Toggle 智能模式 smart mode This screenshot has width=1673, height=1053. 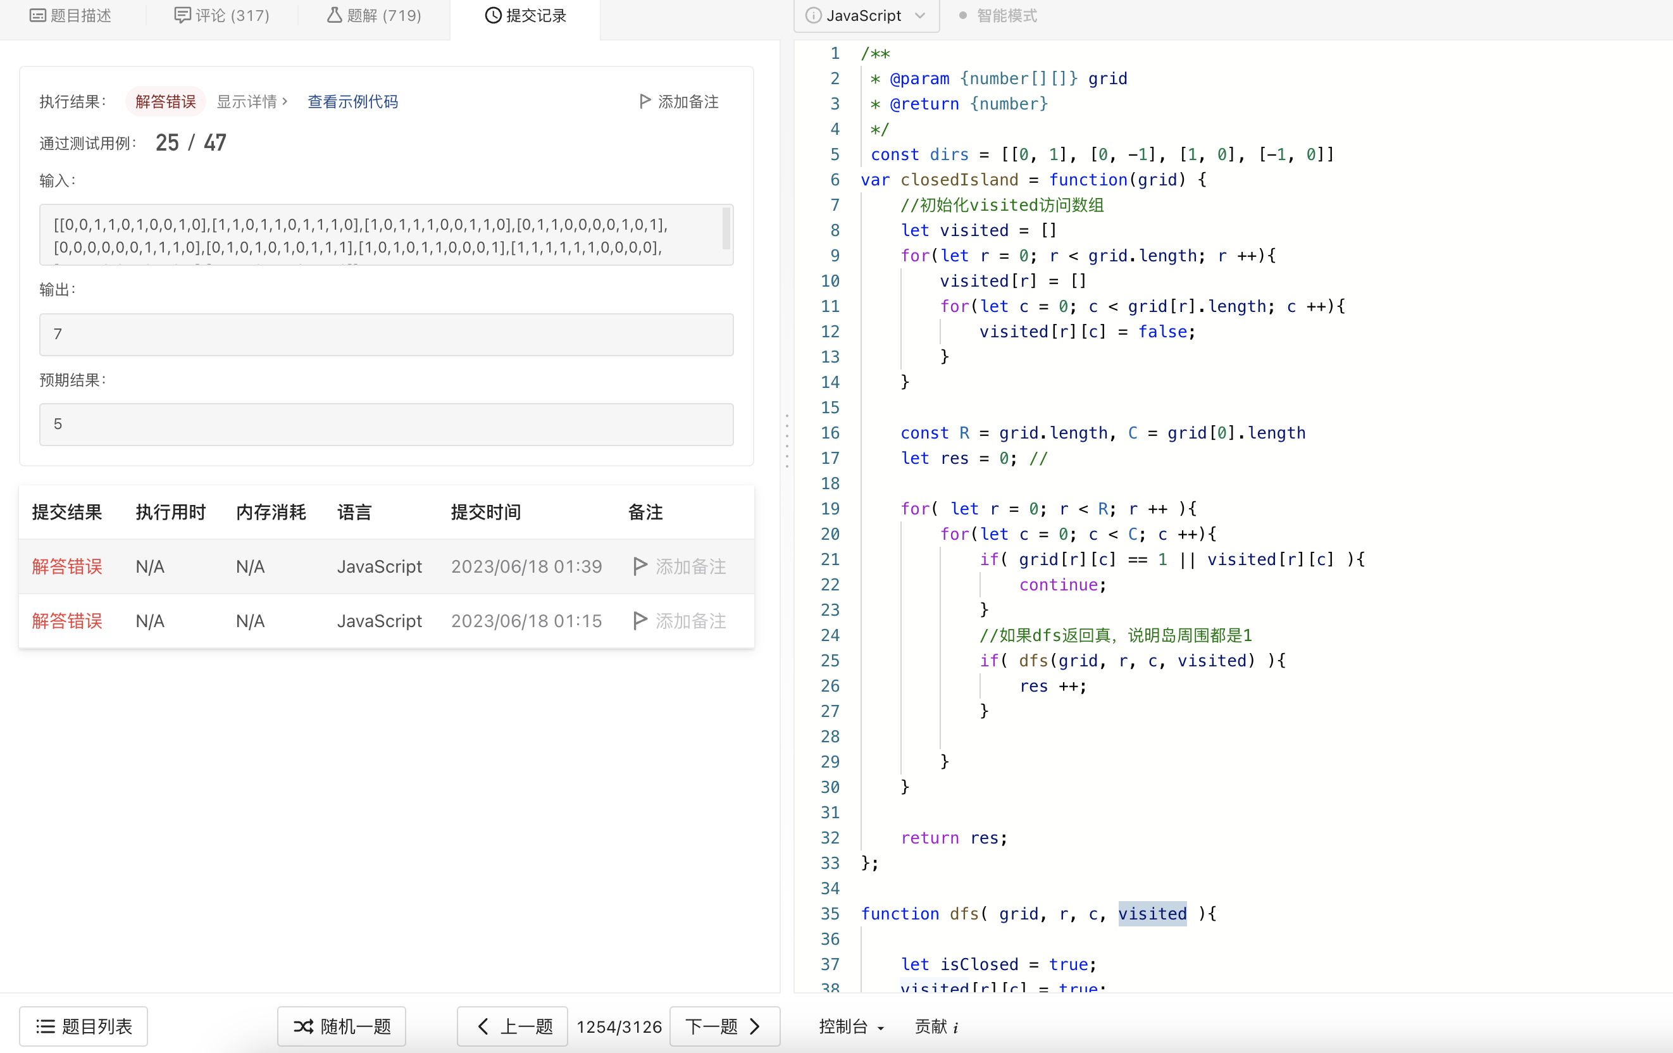[x=998, y=15]
